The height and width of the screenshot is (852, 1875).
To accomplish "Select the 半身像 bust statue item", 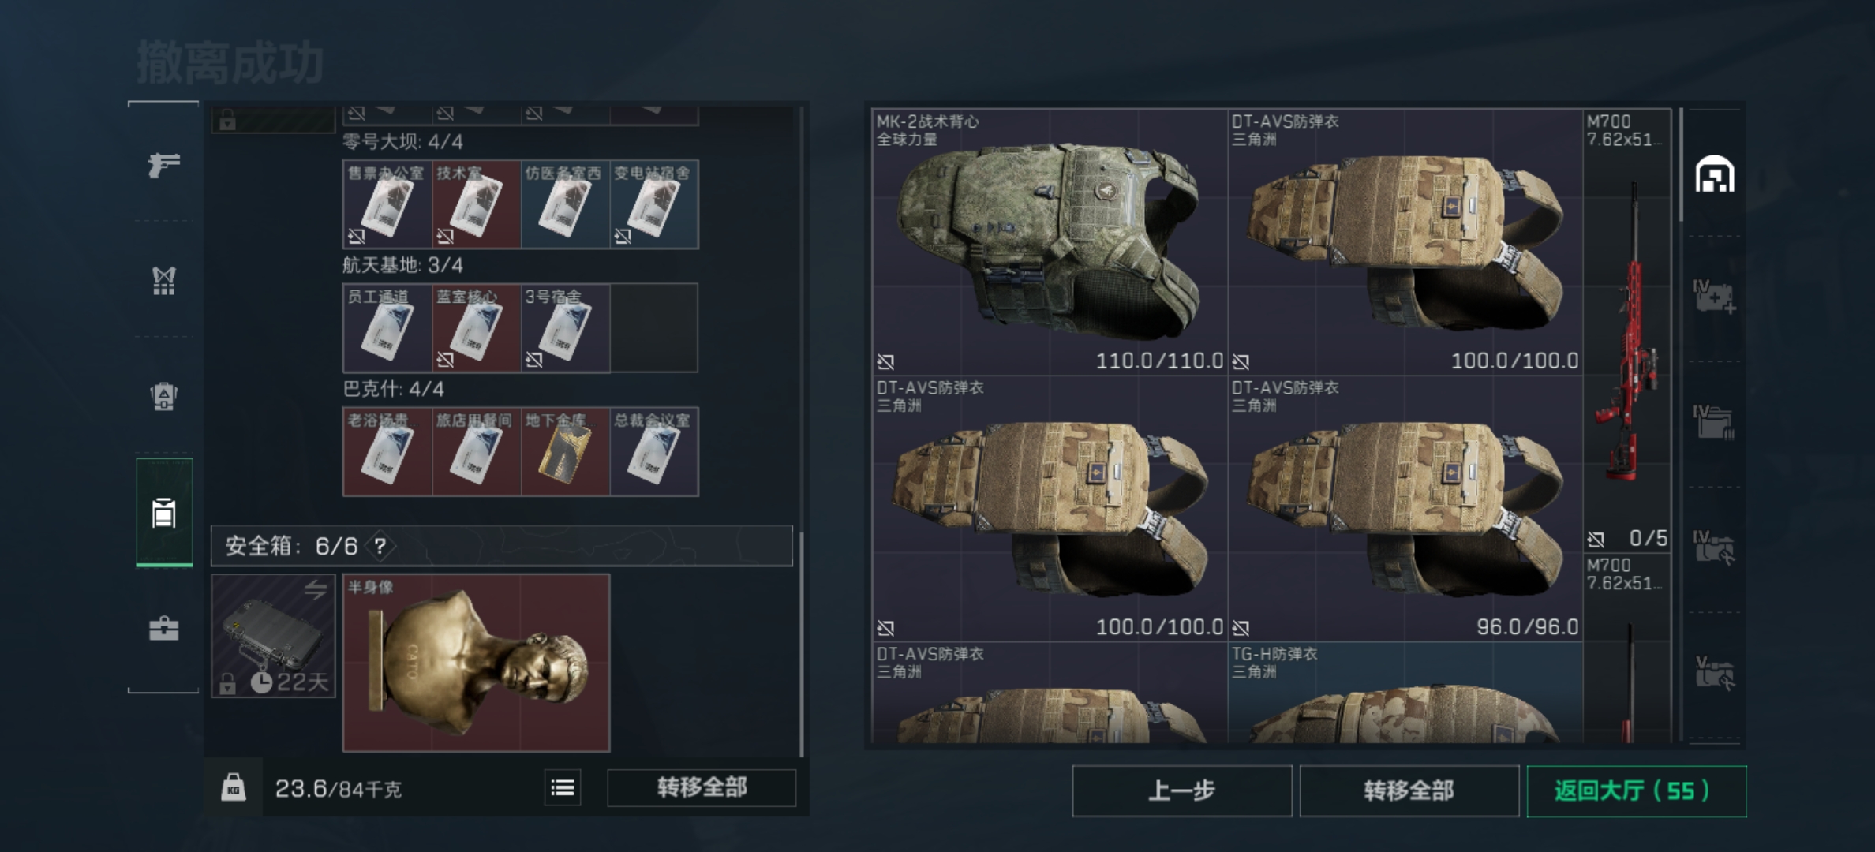I will [476, 663].
